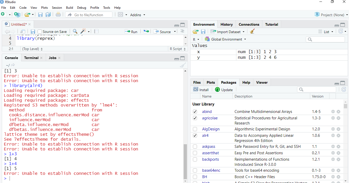
Task: Update packages button
Action: (224, 90)
